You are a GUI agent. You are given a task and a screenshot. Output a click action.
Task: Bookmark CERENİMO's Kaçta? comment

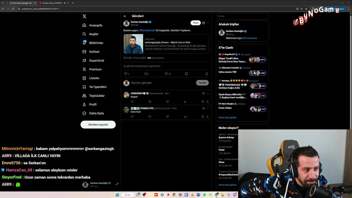pyautogui.click(x=203, y=101)
